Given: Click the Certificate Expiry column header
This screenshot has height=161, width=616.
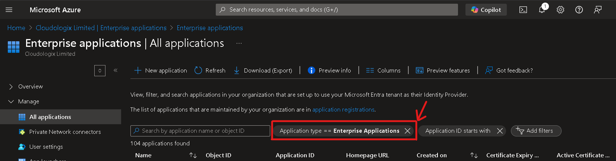Looking at the screenshot, I should (512, 155).
